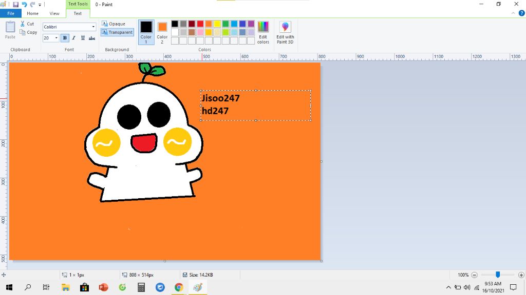Image resolution: width=526 pixels, height=295 pixels.
Task: Open Microsoft Store from the taskbar
Action: point(85,287)
